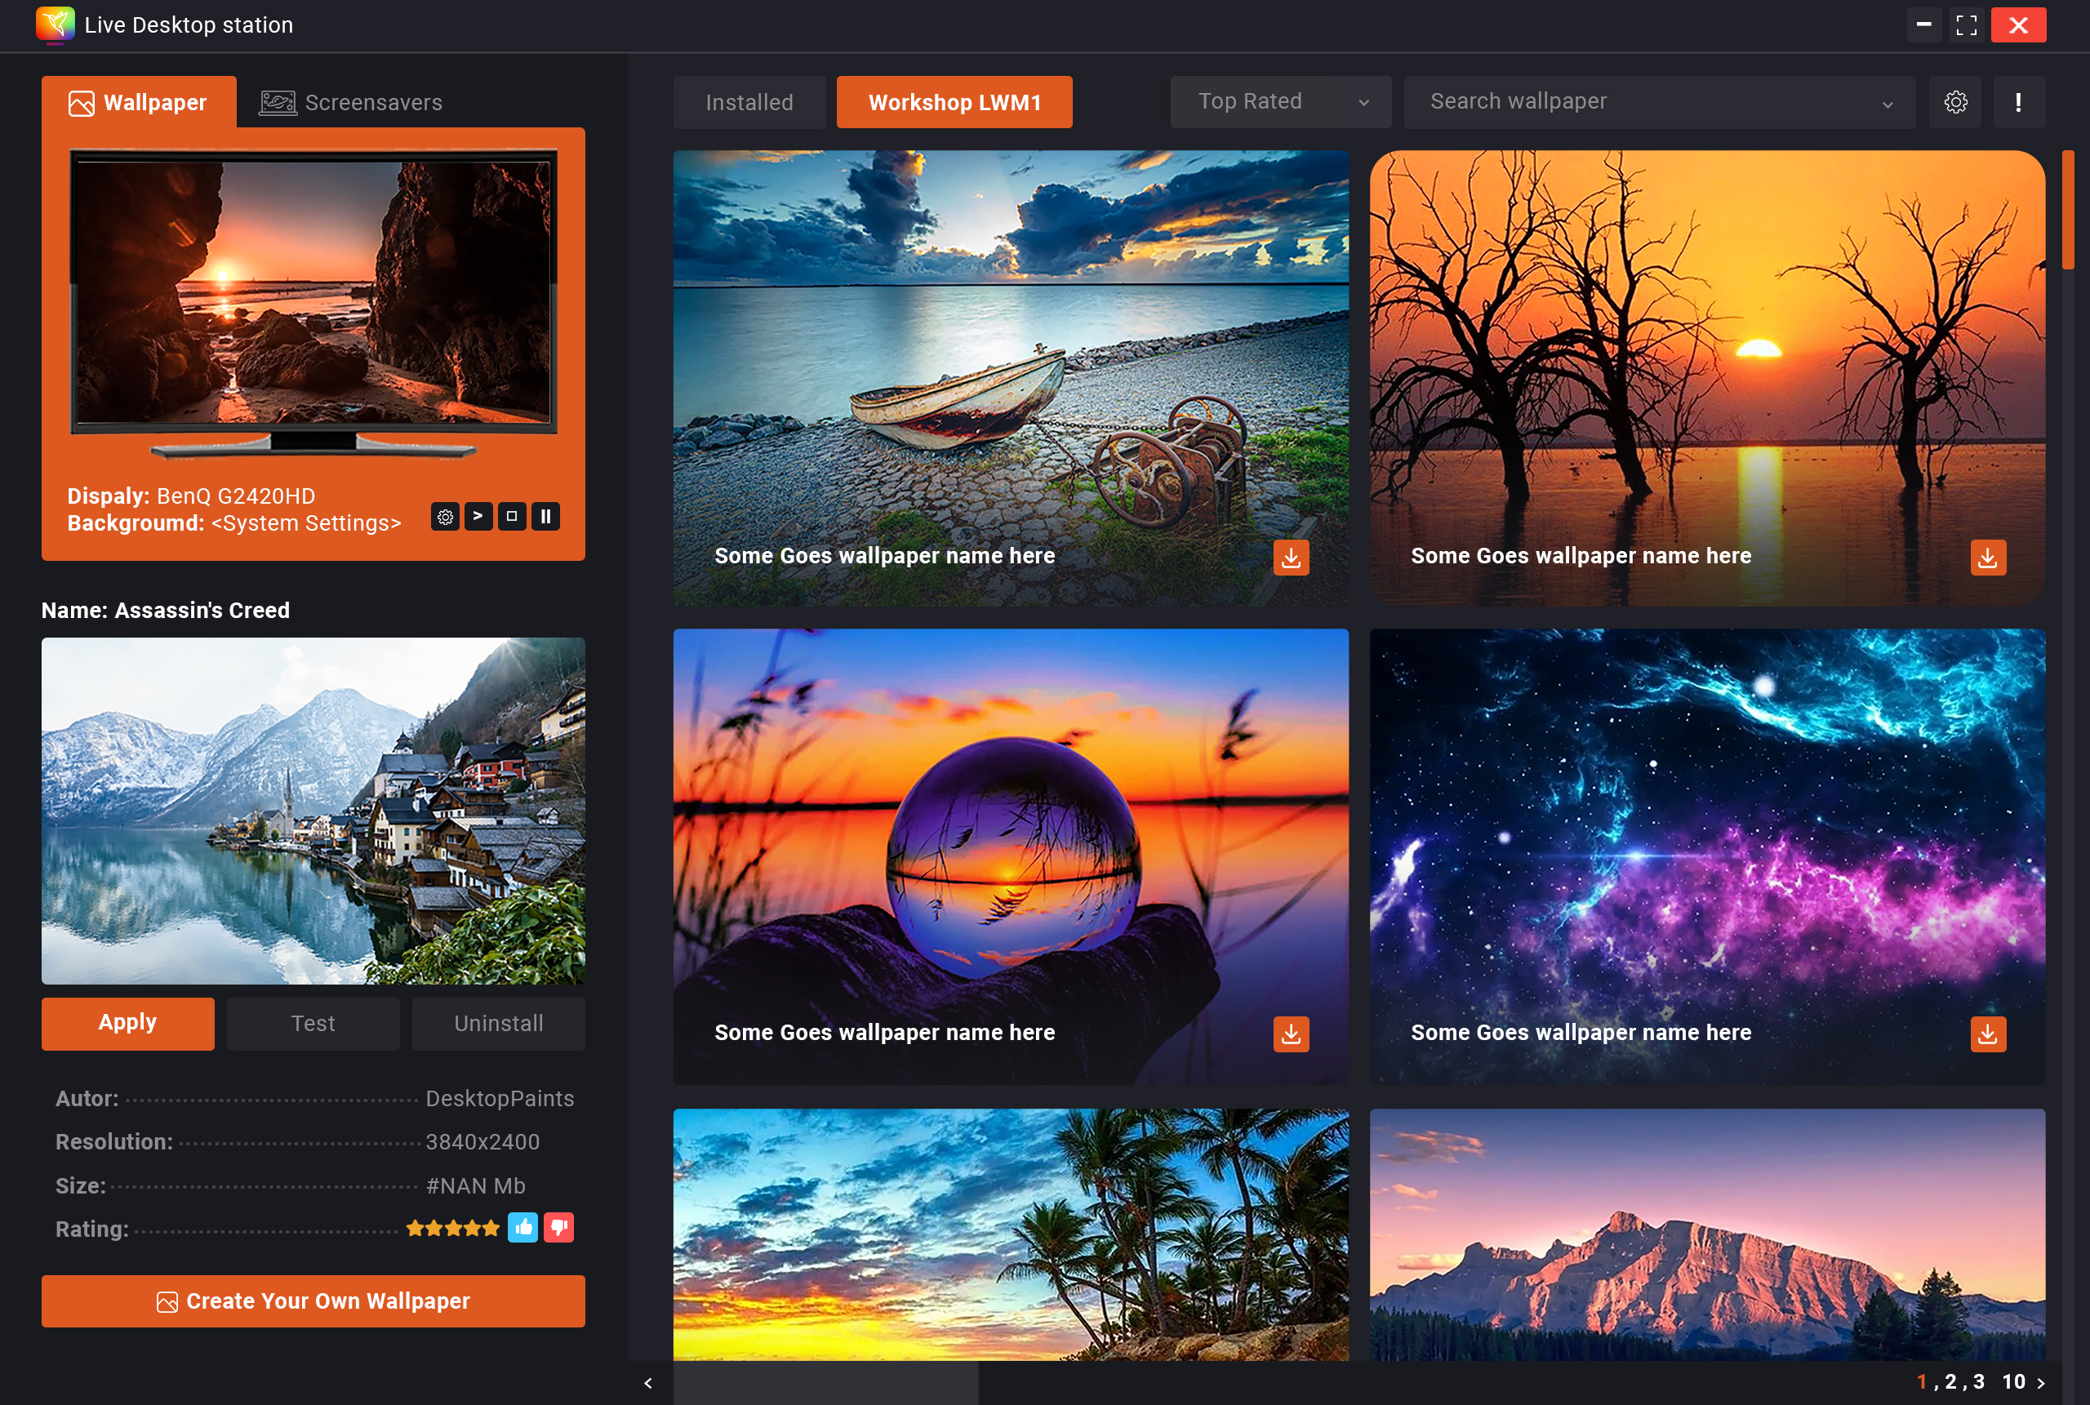Viewport: 2090px width, 1405px height.
Task: Click Create Your Own Wallpaper
Action: coord(313,1301)
